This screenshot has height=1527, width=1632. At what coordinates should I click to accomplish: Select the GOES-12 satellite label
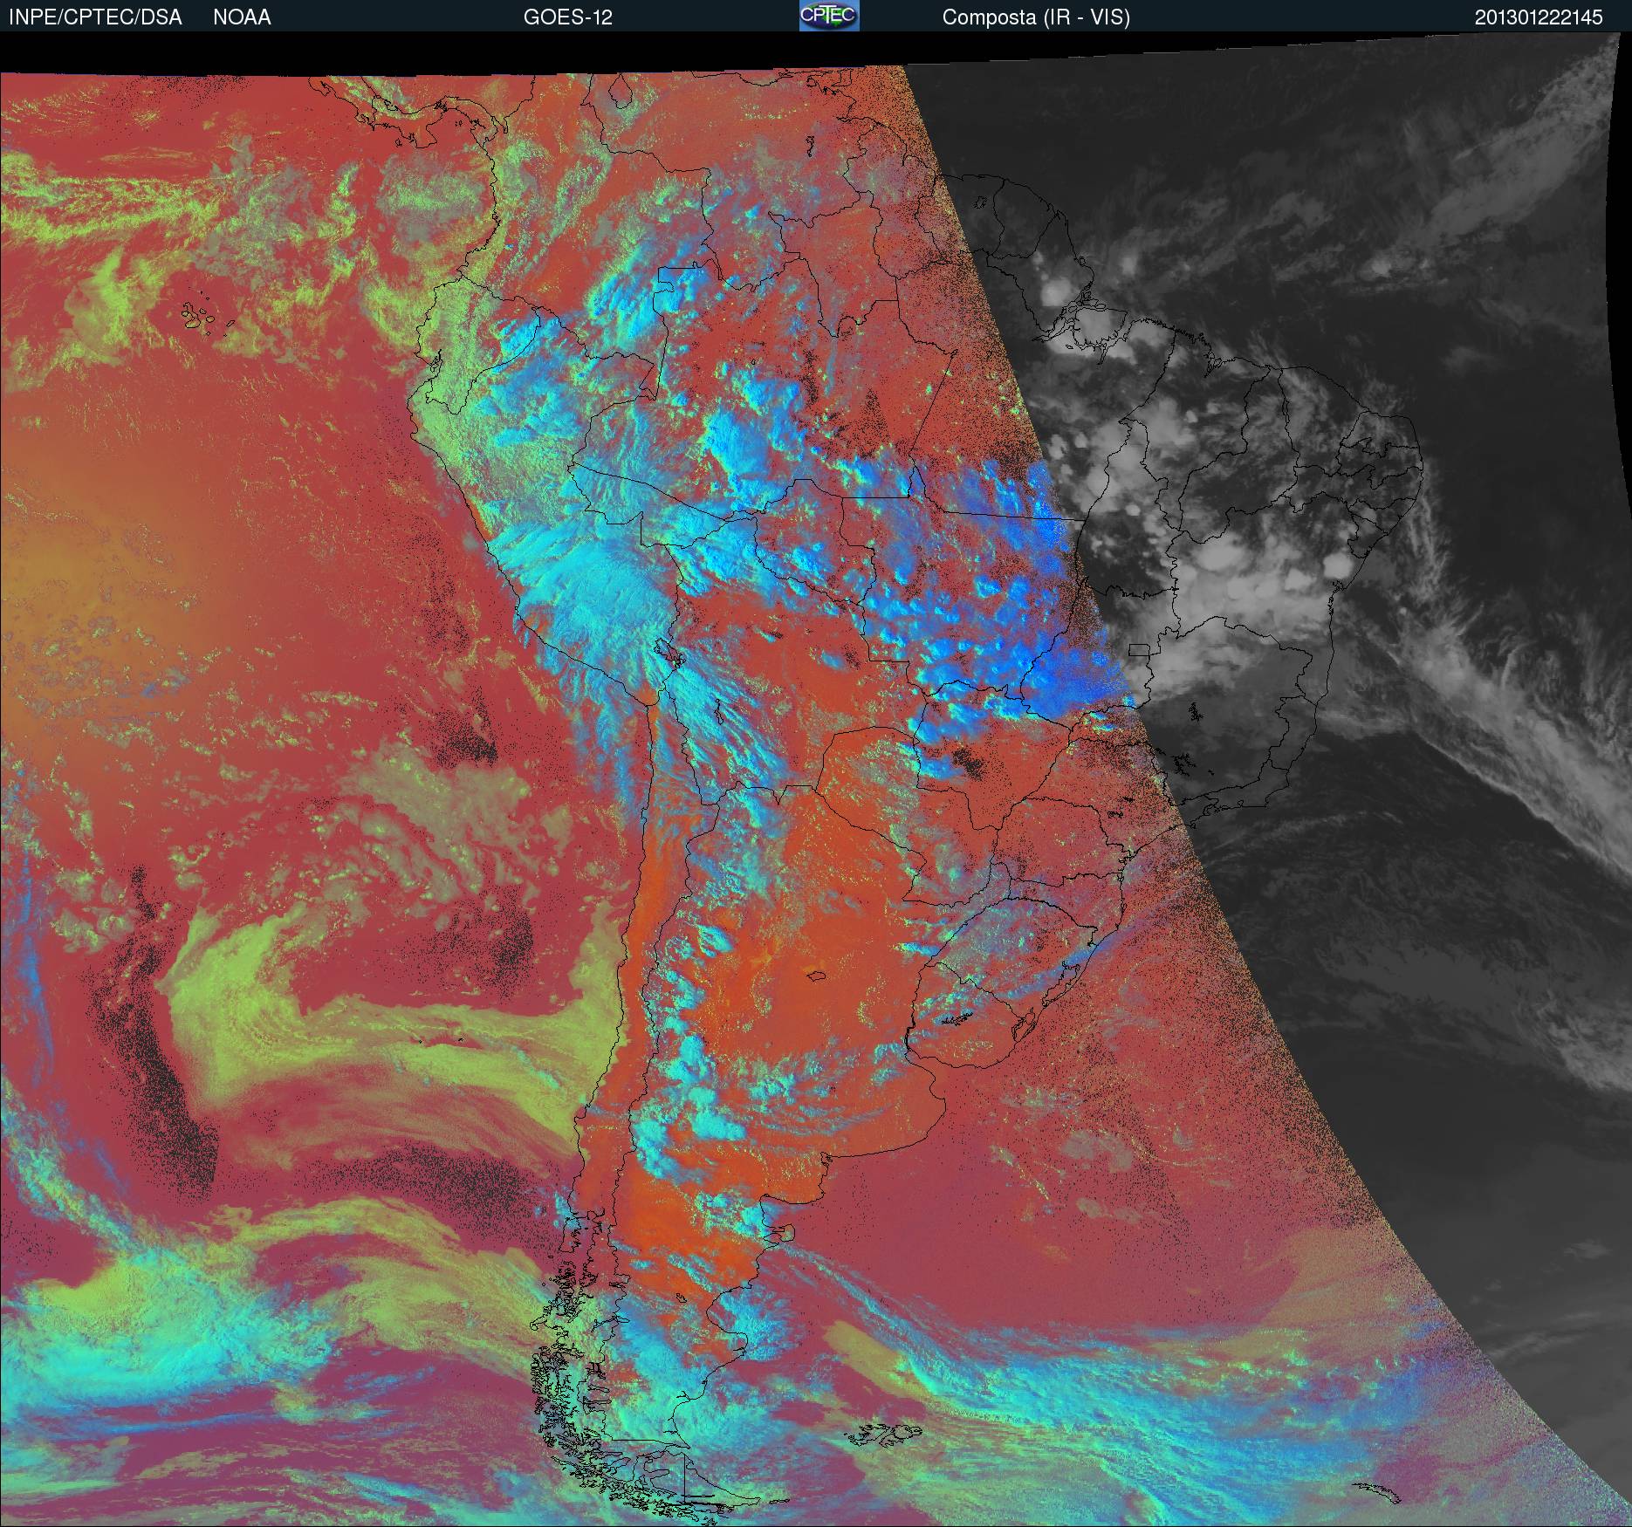[568, 17]
